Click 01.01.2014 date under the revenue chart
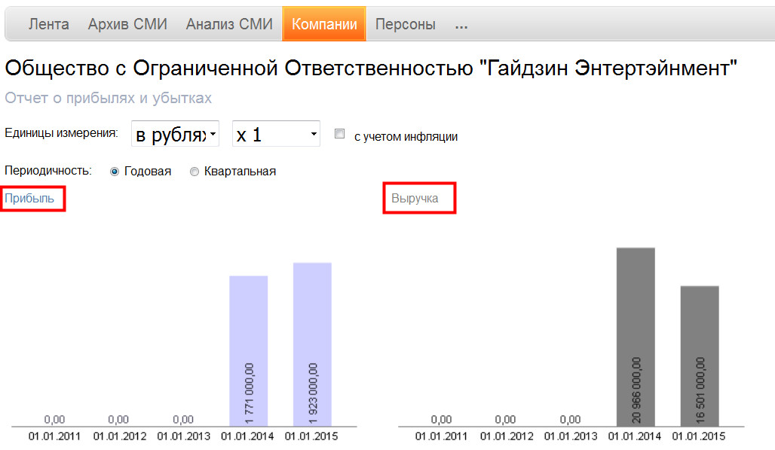Image resolution: width=775 pixels, height=450 pixels. [635, 436]
